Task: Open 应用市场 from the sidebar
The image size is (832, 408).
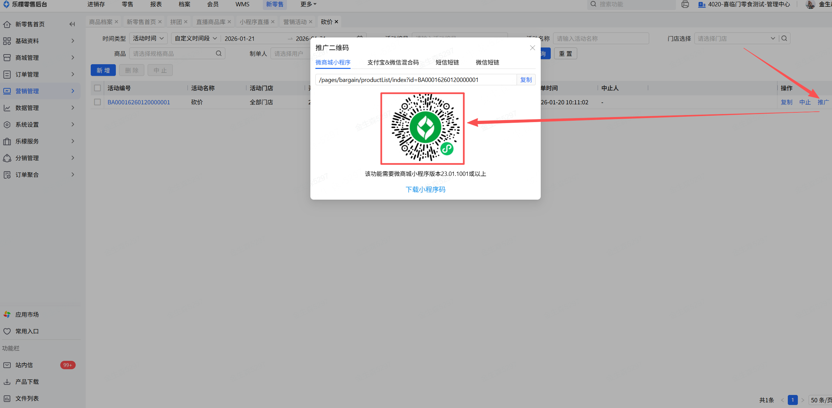Action: [27, 314]
